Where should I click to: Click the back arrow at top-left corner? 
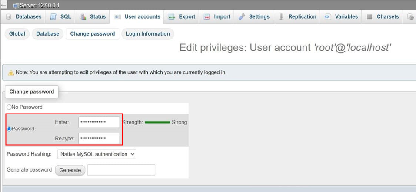(4, 4)
